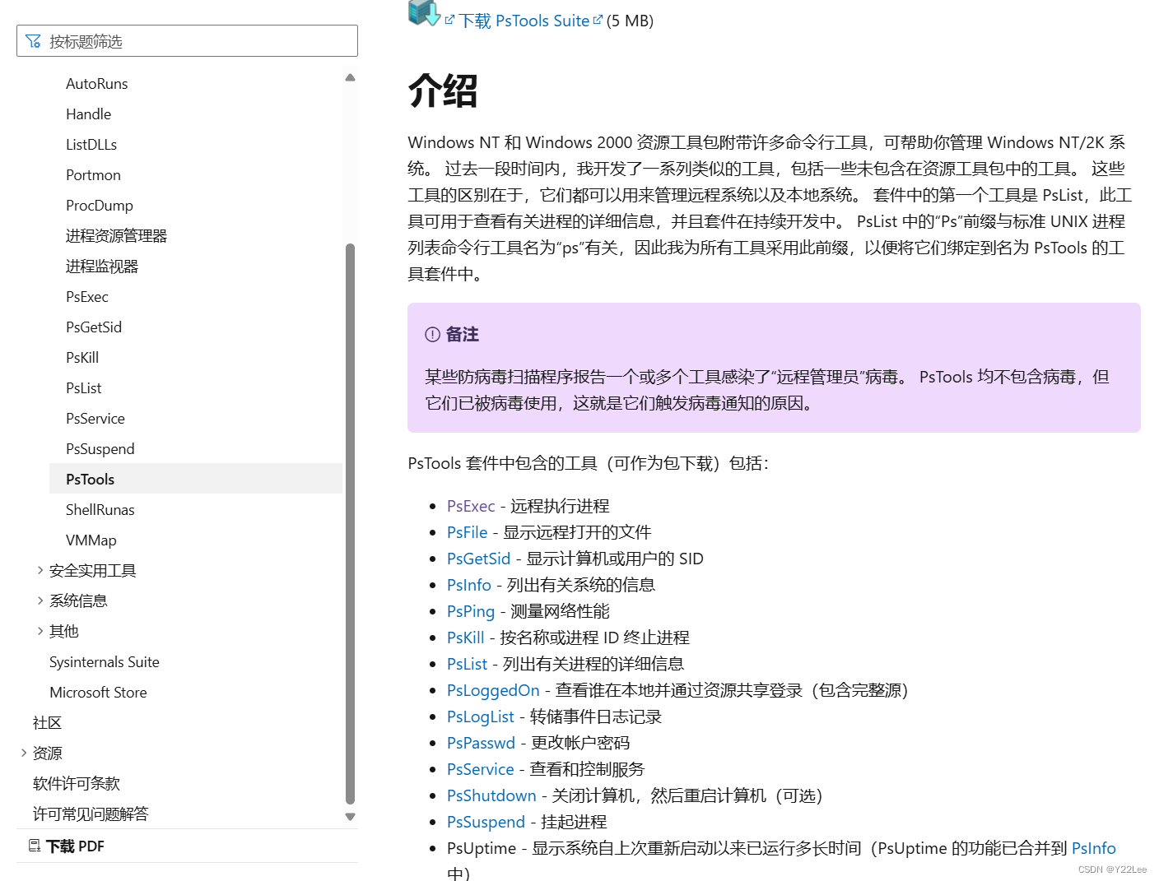This screenshot has height=881, width=1159.
Task: Open PsList in the sidebar list
Action: tap(83, 387)
